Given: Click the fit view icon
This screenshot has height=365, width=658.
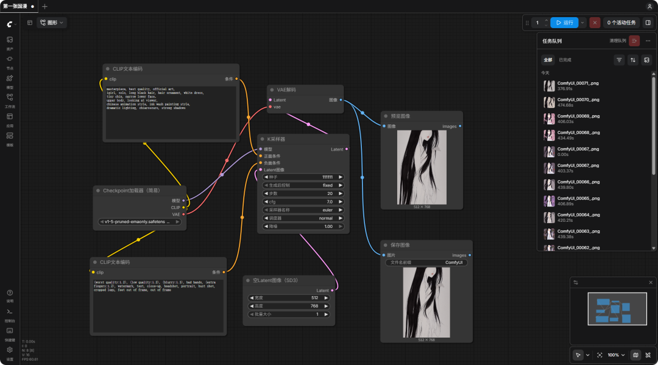Looking at the screenshot, I should pos(600,355).
